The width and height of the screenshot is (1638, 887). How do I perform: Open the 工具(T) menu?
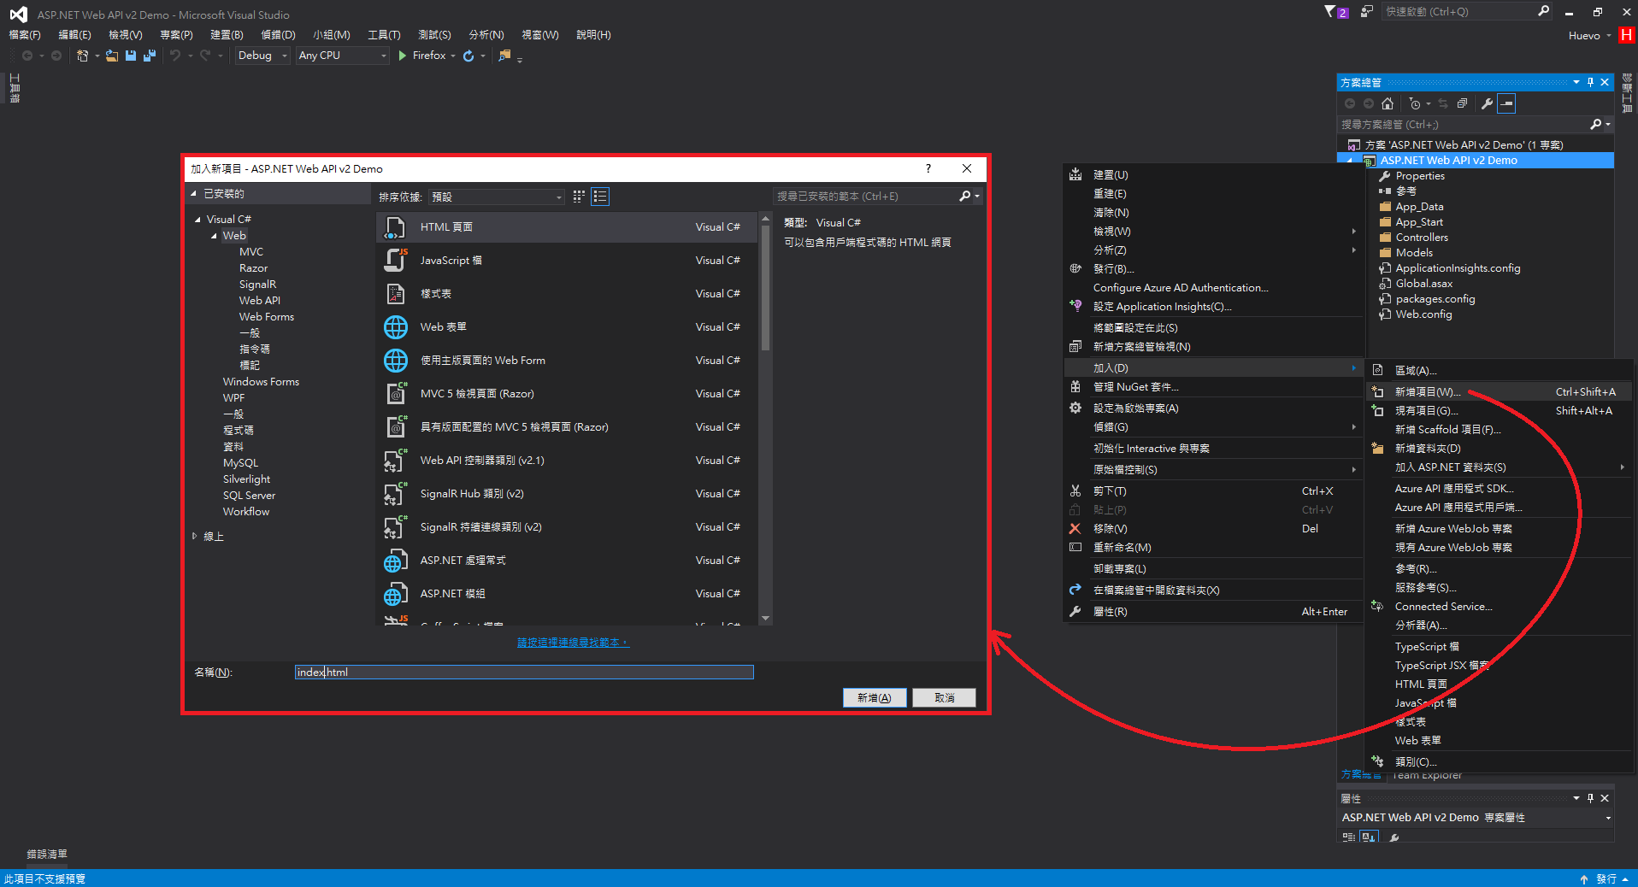384,35
